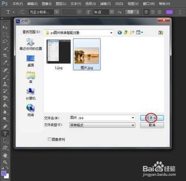Select the Hand tool

pyautogui.click(x=5, y=155)
